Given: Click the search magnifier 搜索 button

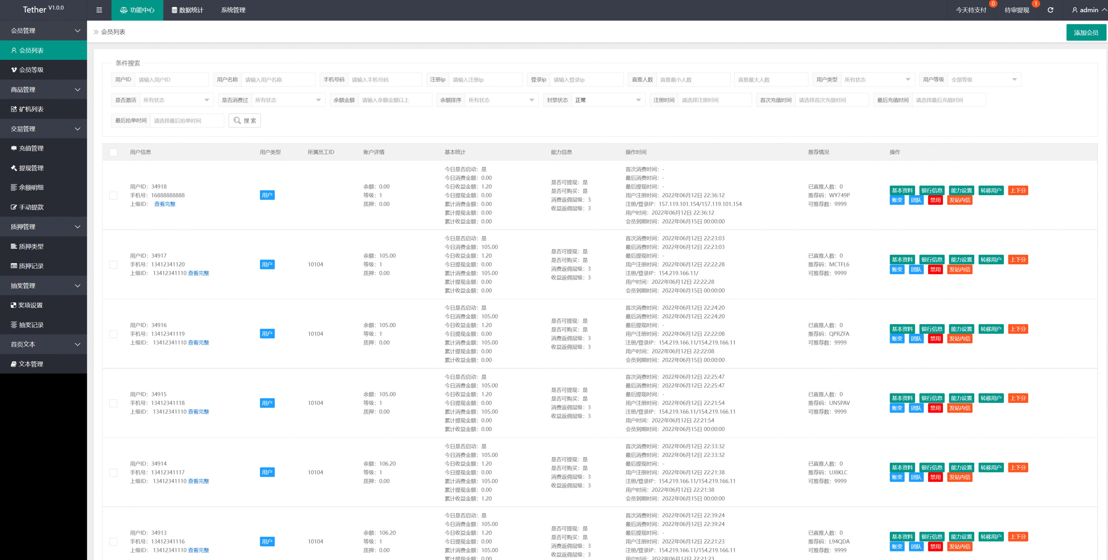Looking at the screenshot, I should coord(244,121).
